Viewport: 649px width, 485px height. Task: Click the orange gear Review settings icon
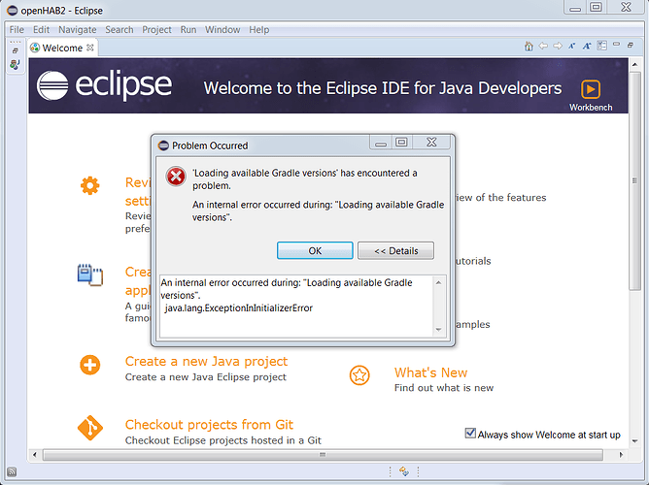tap(89, 185)
